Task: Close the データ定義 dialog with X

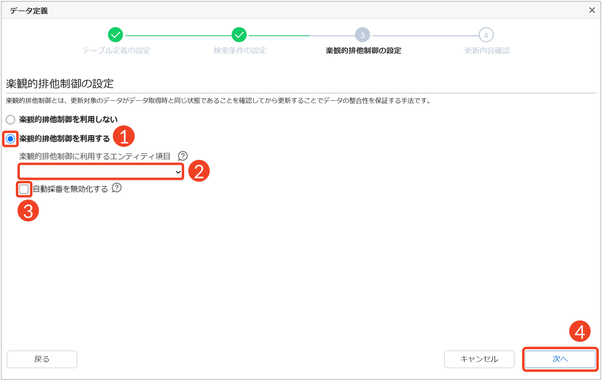Action: (x=592, y=11)
